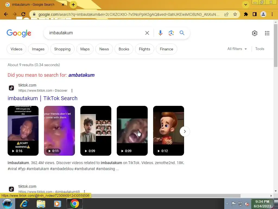This screenshot has width=278, height=209.
Task: Open the search Tools button
Action: [260, 49]
